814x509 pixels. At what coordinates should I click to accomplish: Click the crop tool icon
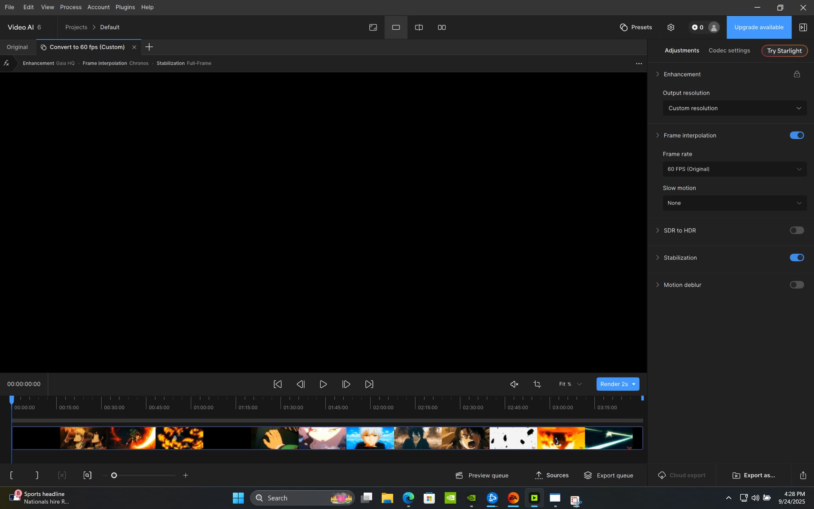[x=537, y=384]
